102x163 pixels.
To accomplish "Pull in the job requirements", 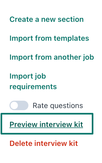I will point(33,81).
